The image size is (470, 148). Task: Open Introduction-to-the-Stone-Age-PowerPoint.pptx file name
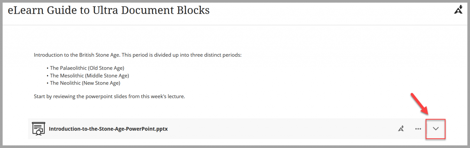pyautogui.click(x=108, y=129)
